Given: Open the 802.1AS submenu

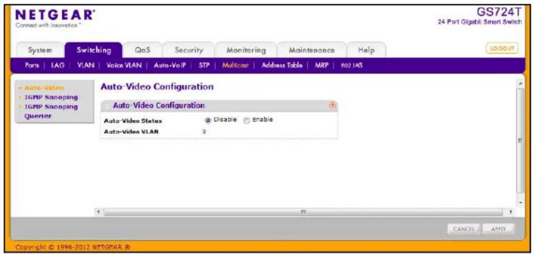Looking at the screenshot, I should click(351, 66).
